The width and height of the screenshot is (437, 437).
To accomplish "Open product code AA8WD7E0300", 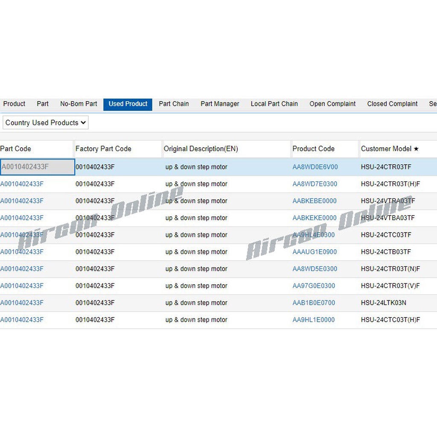I will pyautogui.click(x=315, y=184).
